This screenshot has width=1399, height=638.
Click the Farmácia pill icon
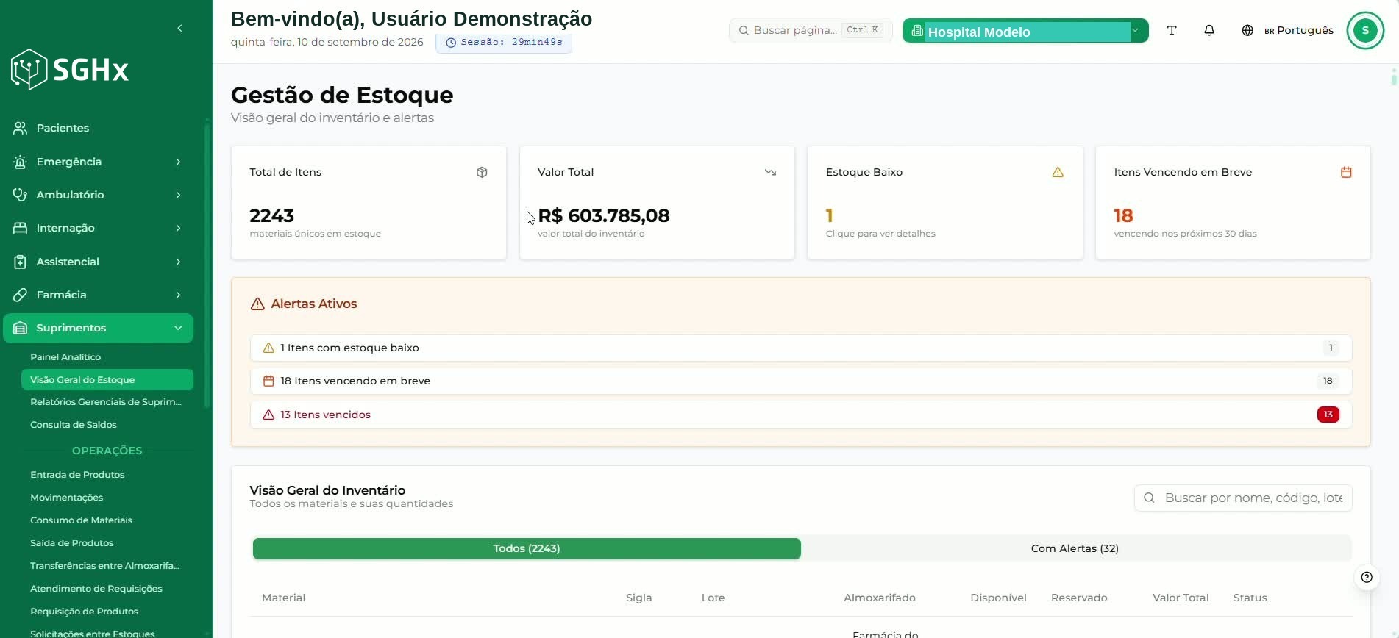click(x=21, y=295)
